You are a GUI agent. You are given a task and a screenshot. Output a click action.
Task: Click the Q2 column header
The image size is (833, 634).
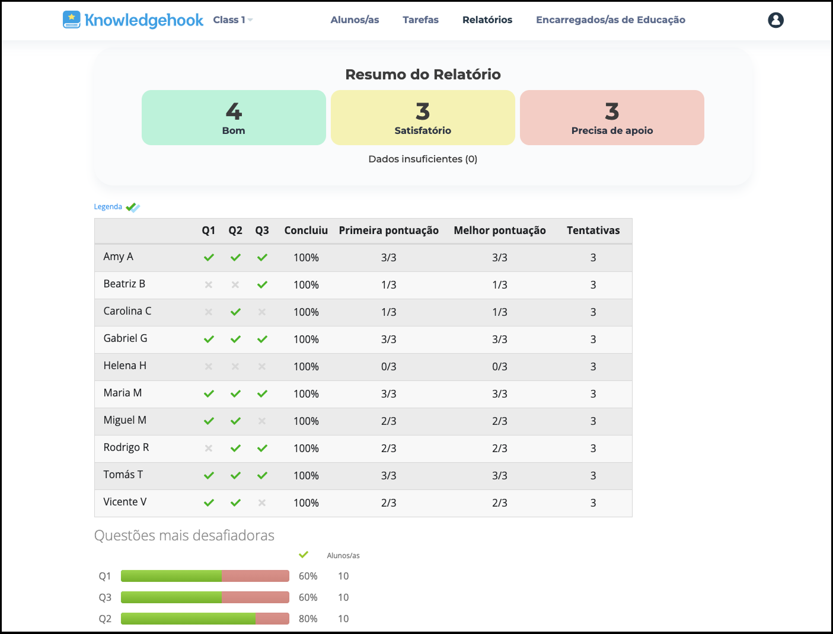[235, 230]
